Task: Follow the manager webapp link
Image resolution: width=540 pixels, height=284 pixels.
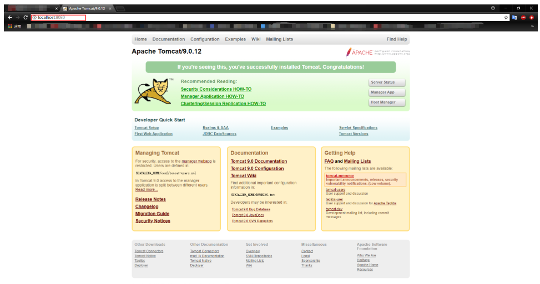Action: 196,161
